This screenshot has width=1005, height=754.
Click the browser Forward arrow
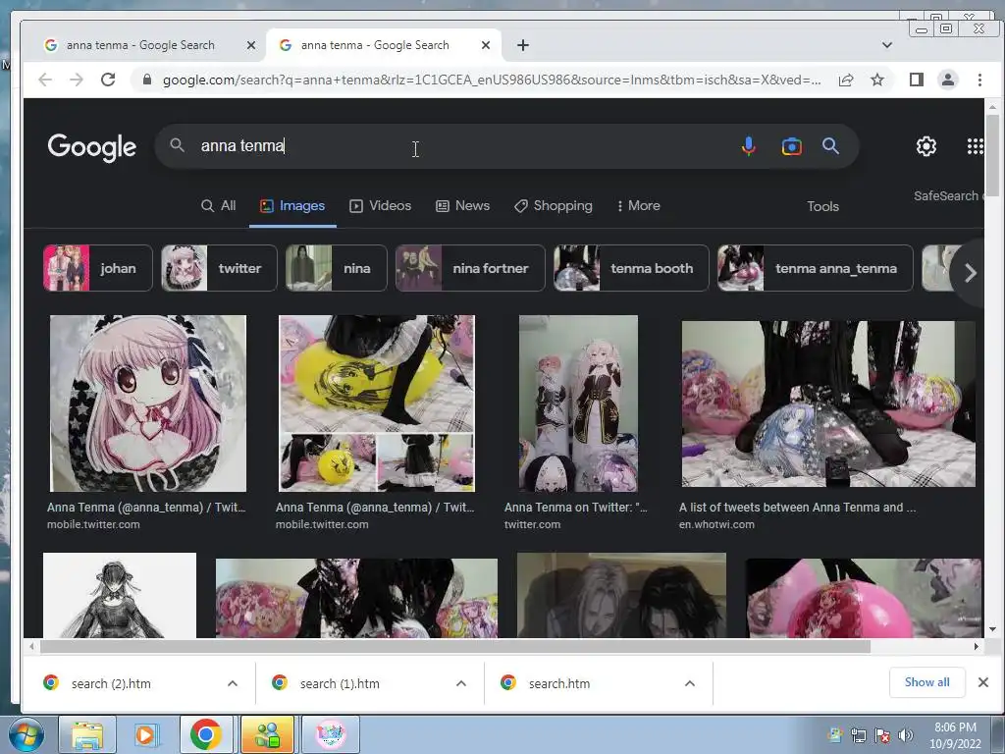pos(77,80)
